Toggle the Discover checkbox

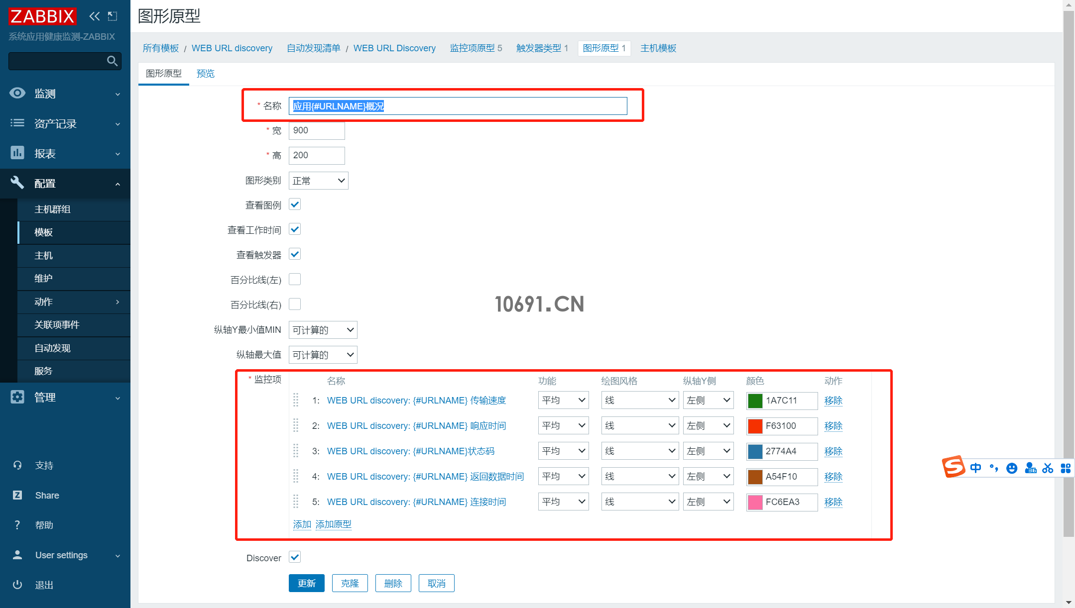tap(295, 557)
